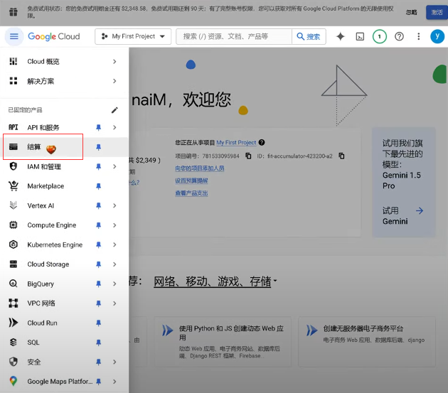Open the user account avatar
The width and height of the screenshot is (448, 393).
[437, 36]
